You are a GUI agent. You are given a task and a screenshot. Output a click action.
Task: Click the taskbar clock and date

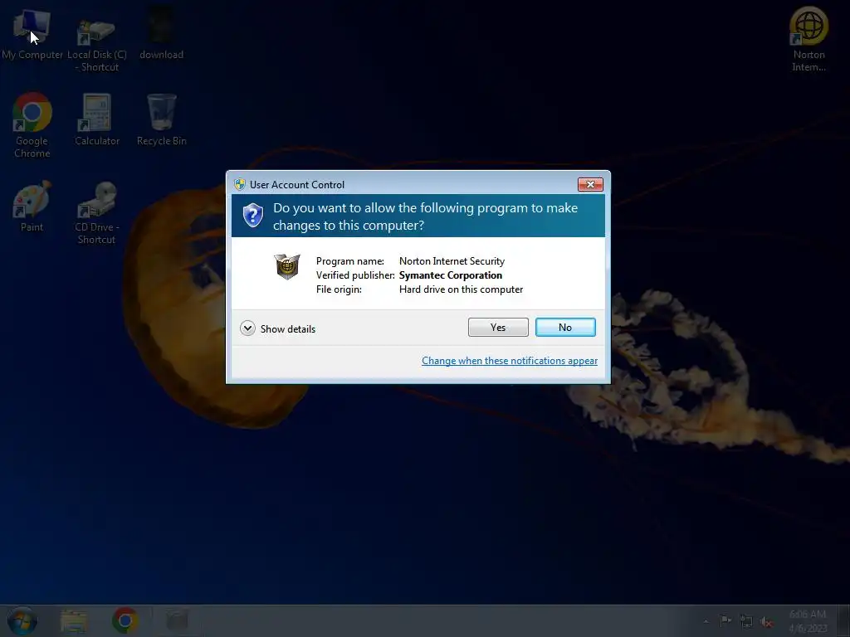(x=808, y=621)
